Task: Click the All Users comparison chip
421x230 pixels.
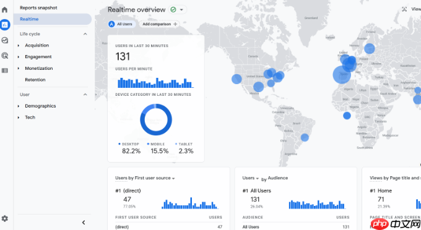Action: coord(121,24)
